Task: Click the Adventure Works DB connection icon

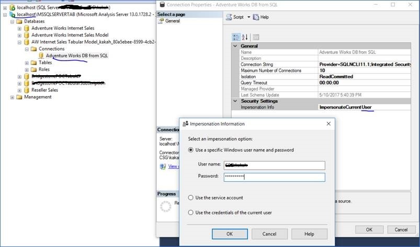Action: point(41,55)
